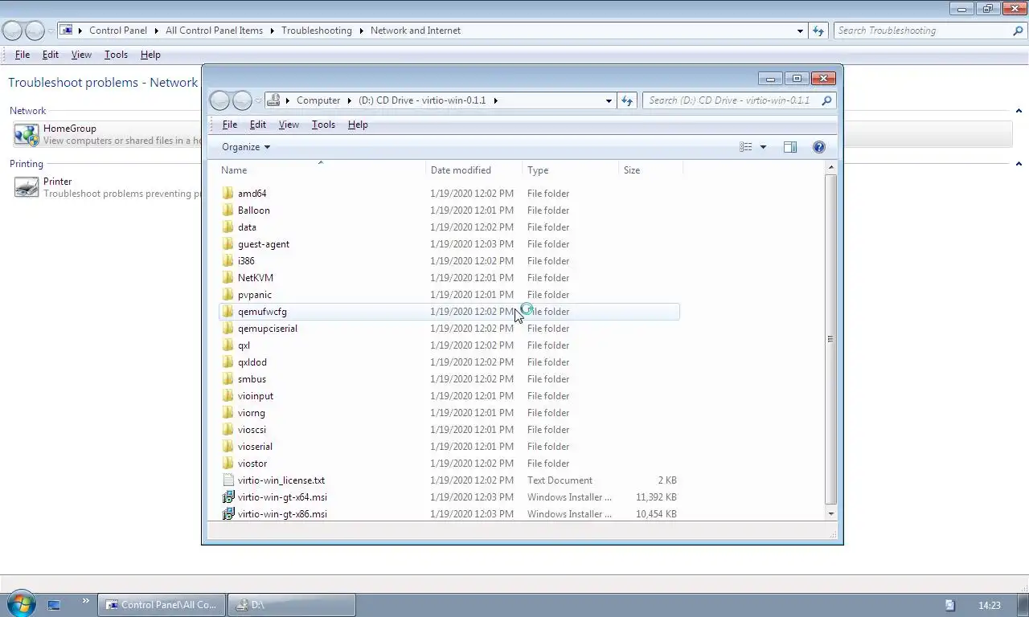Viewport: 1029px width, 617px height.
Task: Click the Windows Start orb
Action: click(21, 604)
